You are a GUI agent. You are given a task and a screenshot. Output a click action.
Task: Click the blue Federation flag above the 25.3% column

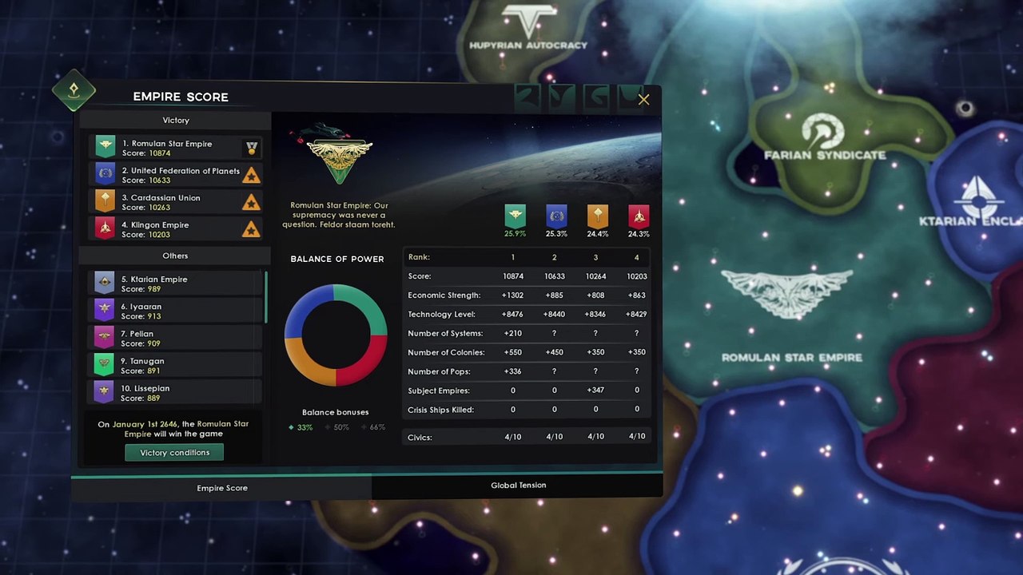tap(556, 216)
